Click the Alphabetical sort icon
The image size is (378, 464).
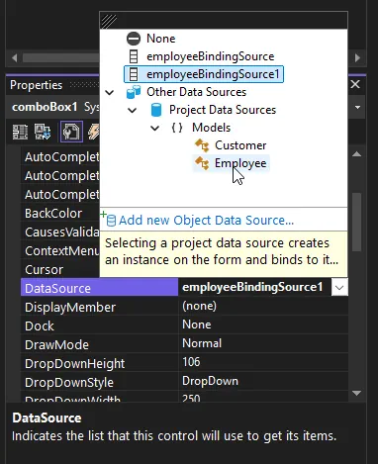click(43, 132)
